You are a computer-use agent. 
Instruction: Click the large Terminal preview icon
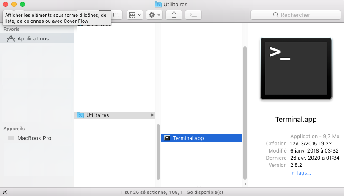296,69
